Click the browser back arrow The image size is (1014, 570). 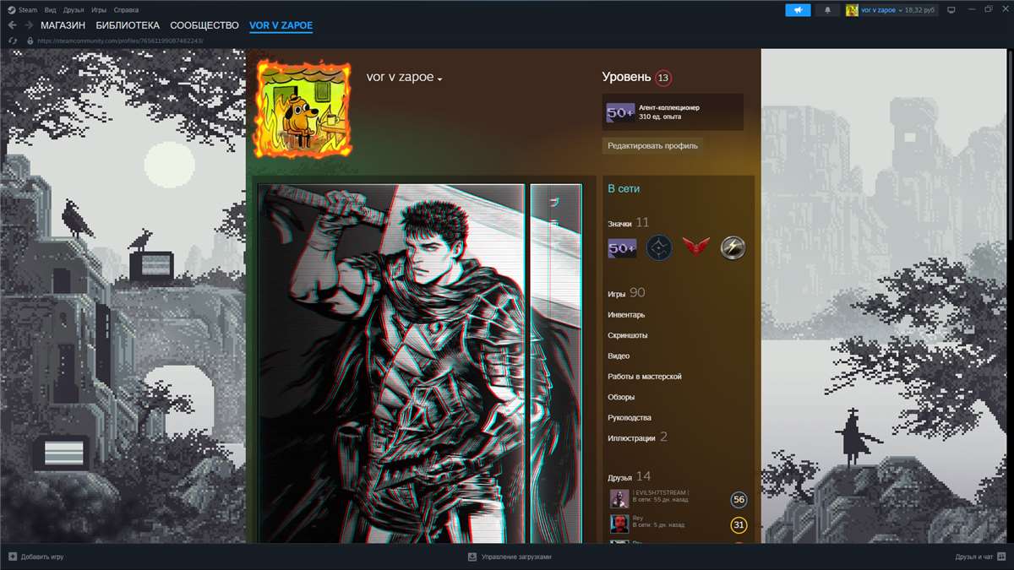[12, 25]
